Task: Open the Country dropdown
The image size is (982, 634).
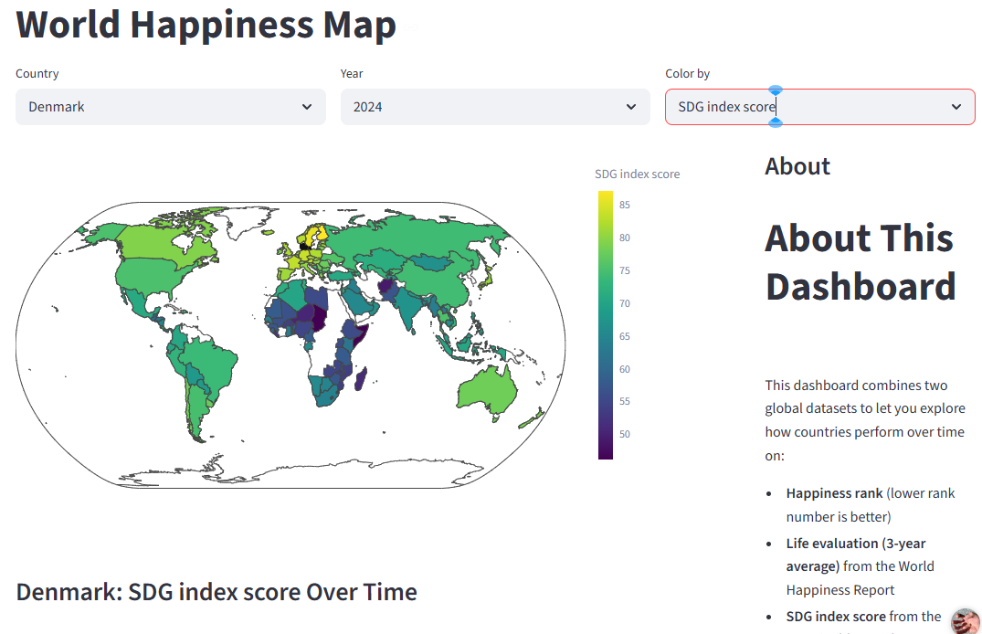Action: point(170,107)
